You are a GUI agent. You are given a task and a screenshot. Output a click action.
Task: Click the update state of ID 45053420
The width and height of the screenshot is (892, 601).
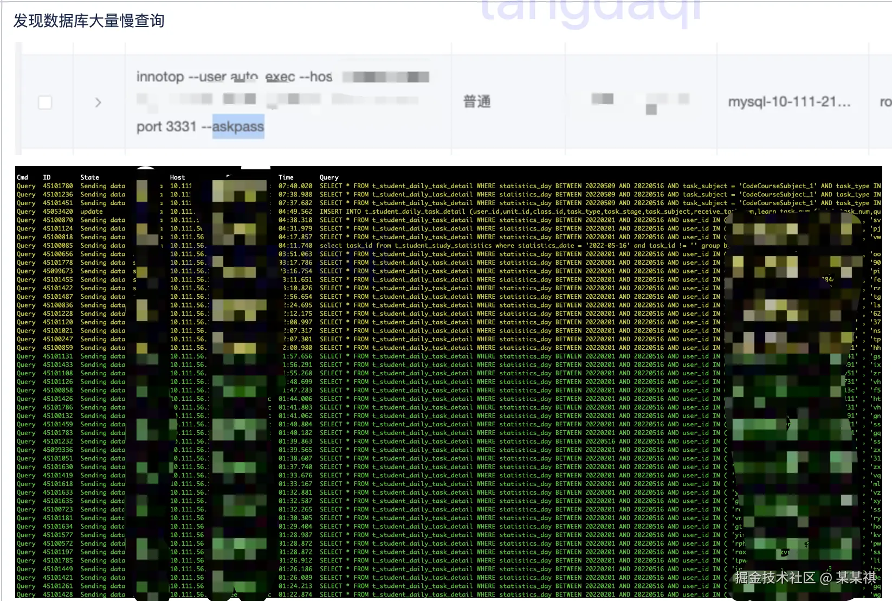pos(91,212)
